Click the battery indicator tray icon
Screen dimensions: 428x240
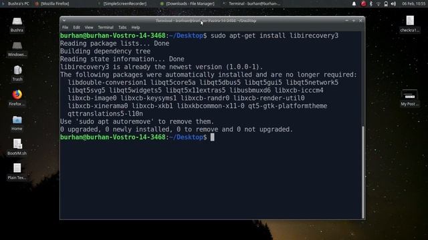click(386, 3)
